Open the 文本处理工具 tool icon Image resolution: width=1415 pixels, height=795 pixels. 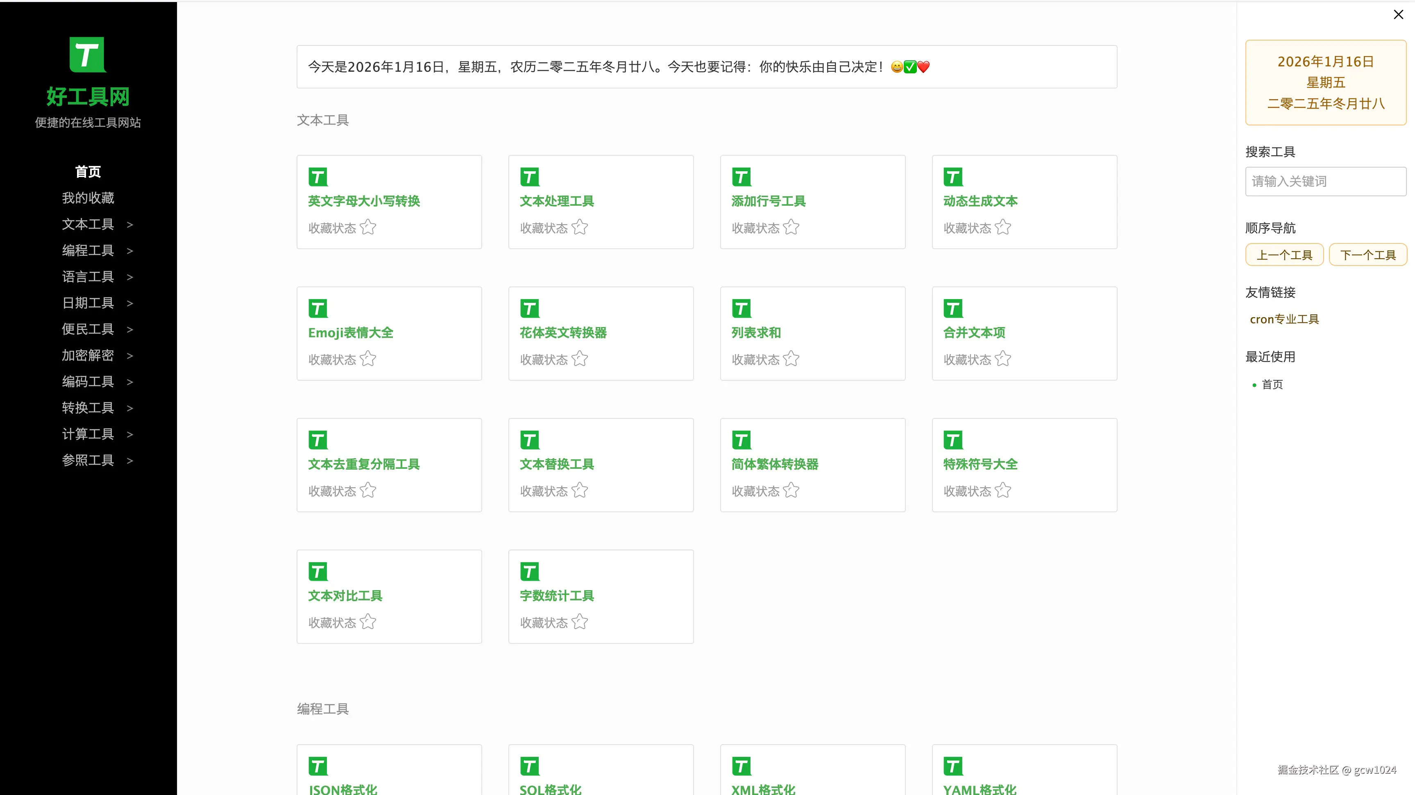(x=529, y=177)
